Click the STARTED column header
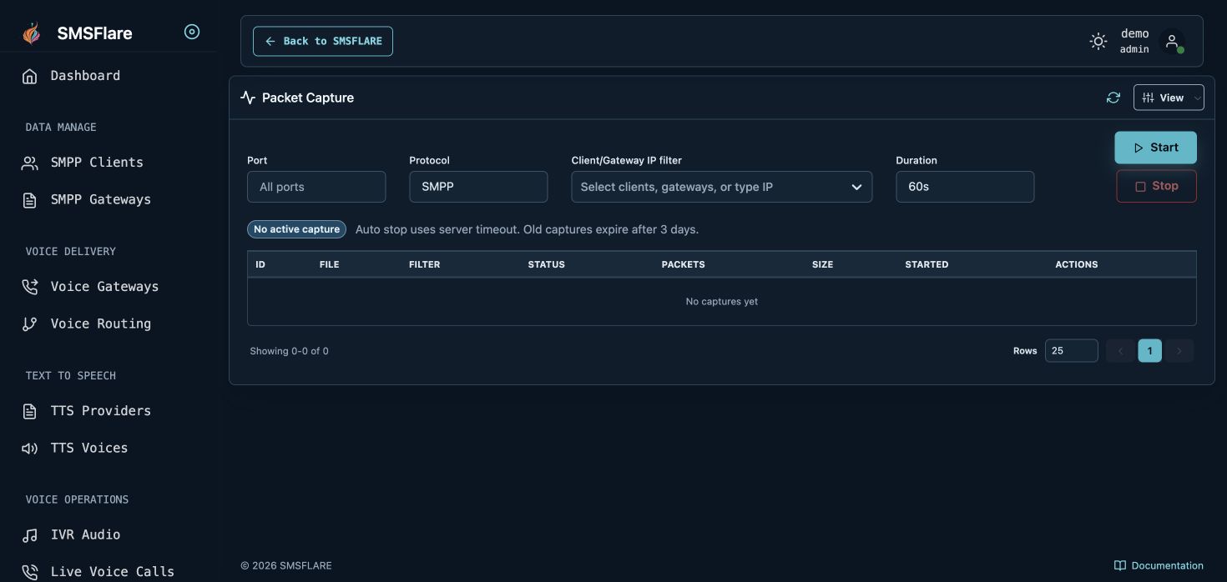Viewport: 1227px width, 582px height. coord(927,264)
